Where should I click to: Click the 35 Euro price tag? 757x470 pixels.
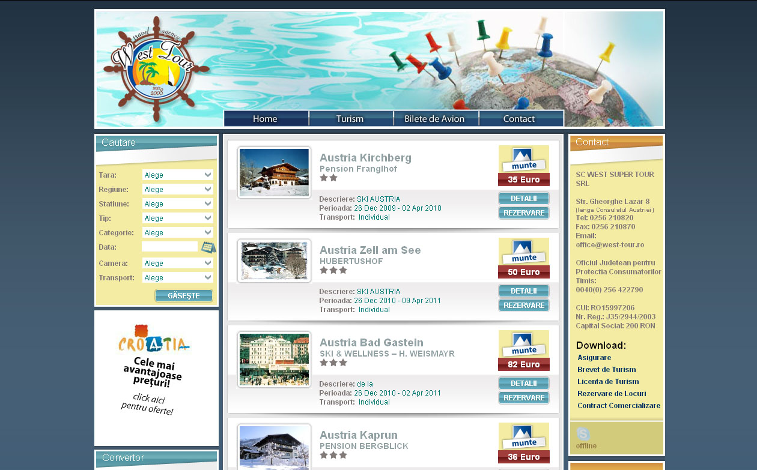click(x=524, y=179)
